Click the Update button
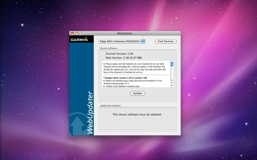 point(137,93)
